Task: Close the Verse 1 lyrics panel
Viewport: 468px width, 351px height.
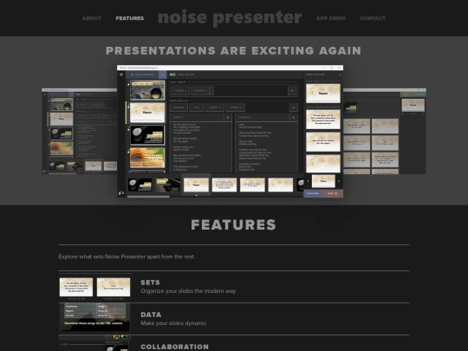Action: pos(228,117)
